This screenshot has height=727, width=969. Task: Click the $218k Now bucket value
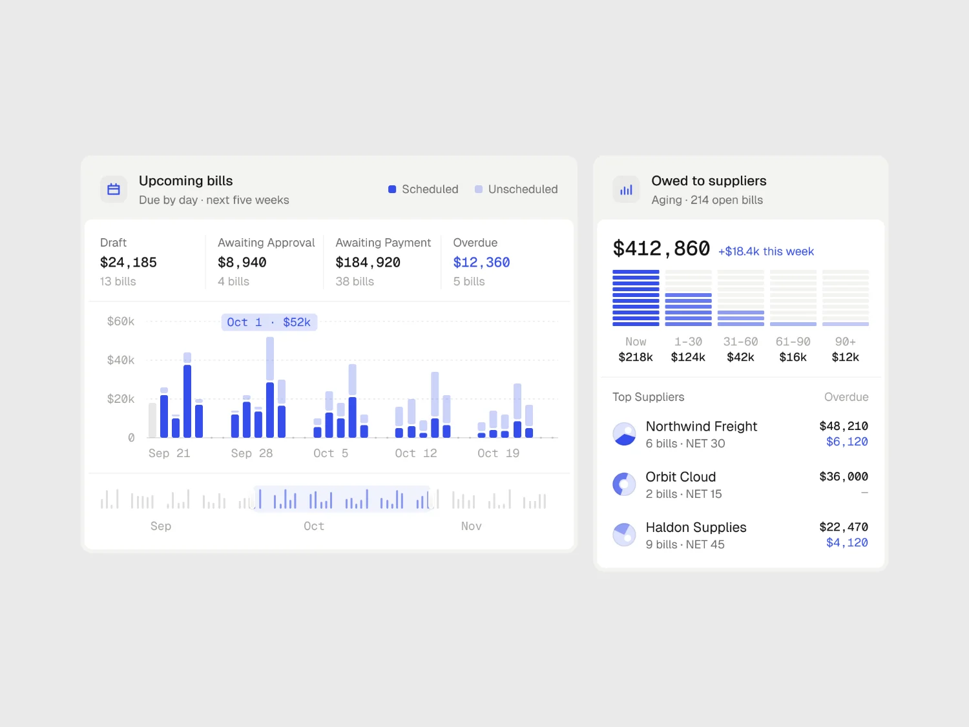(636, 357)
